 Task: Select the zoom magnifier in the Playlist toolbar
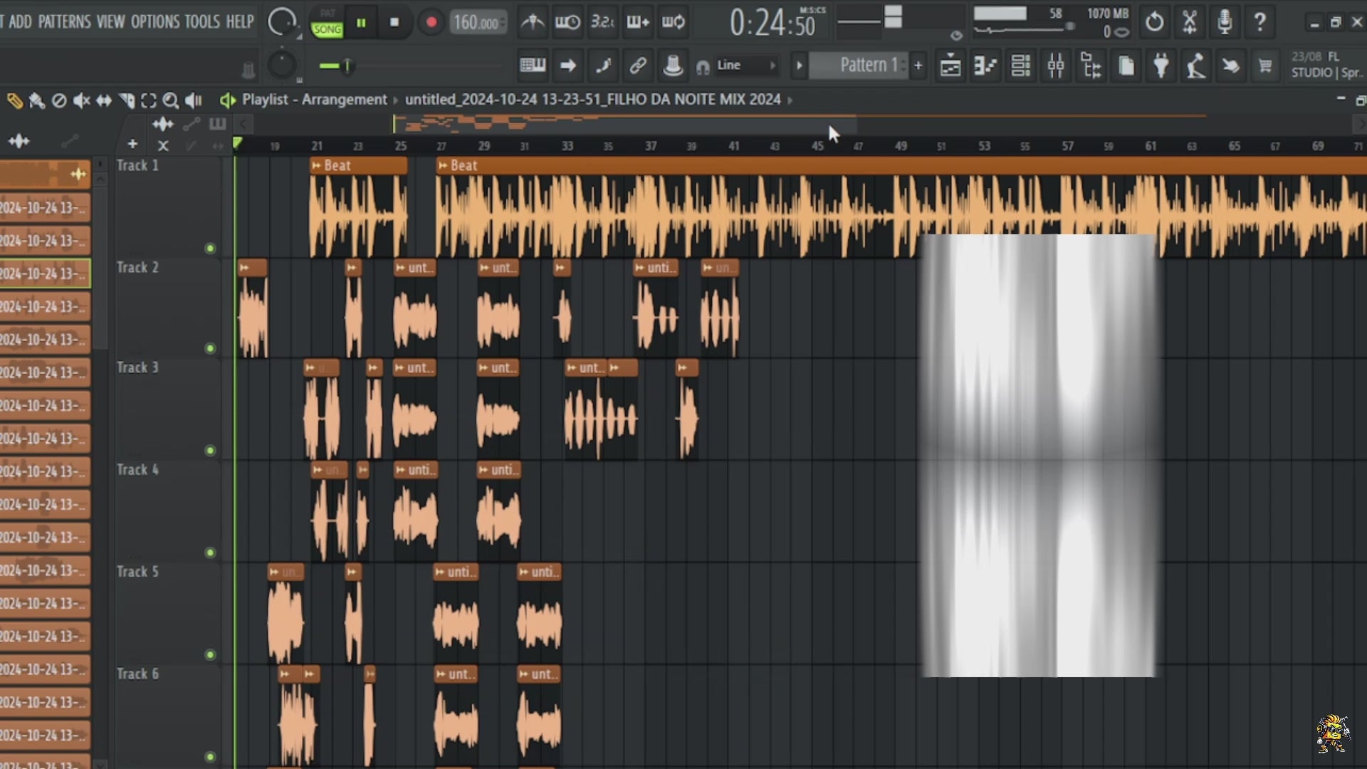(x=171, y=100)
